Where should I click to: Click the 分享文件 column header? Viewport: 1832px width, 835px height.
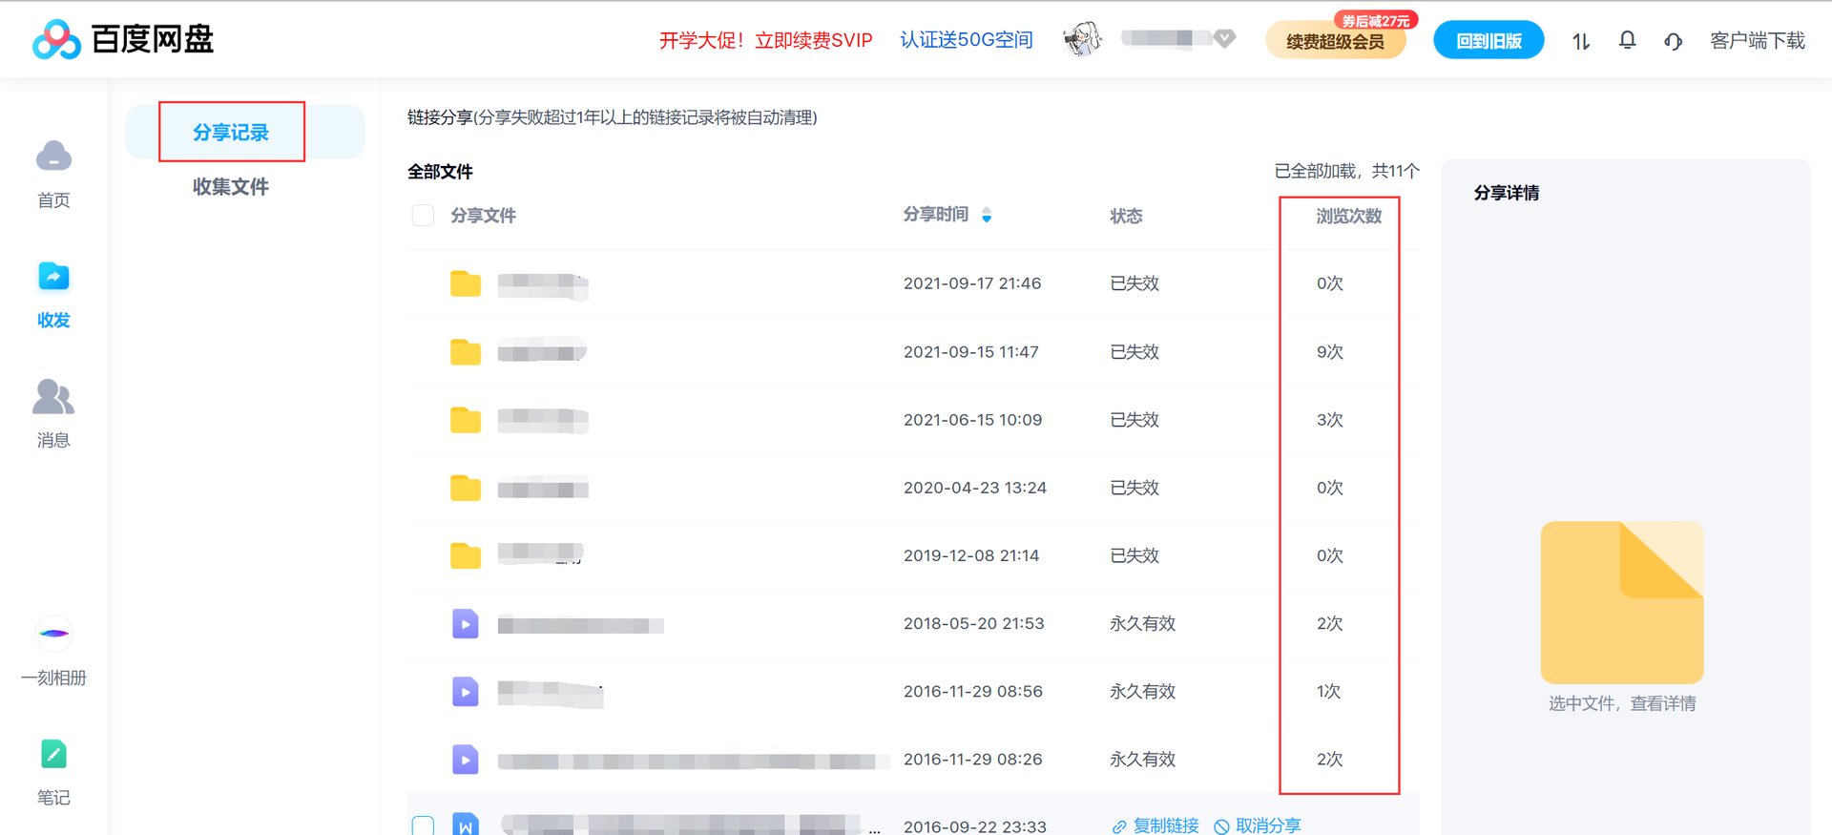point(483,216)
